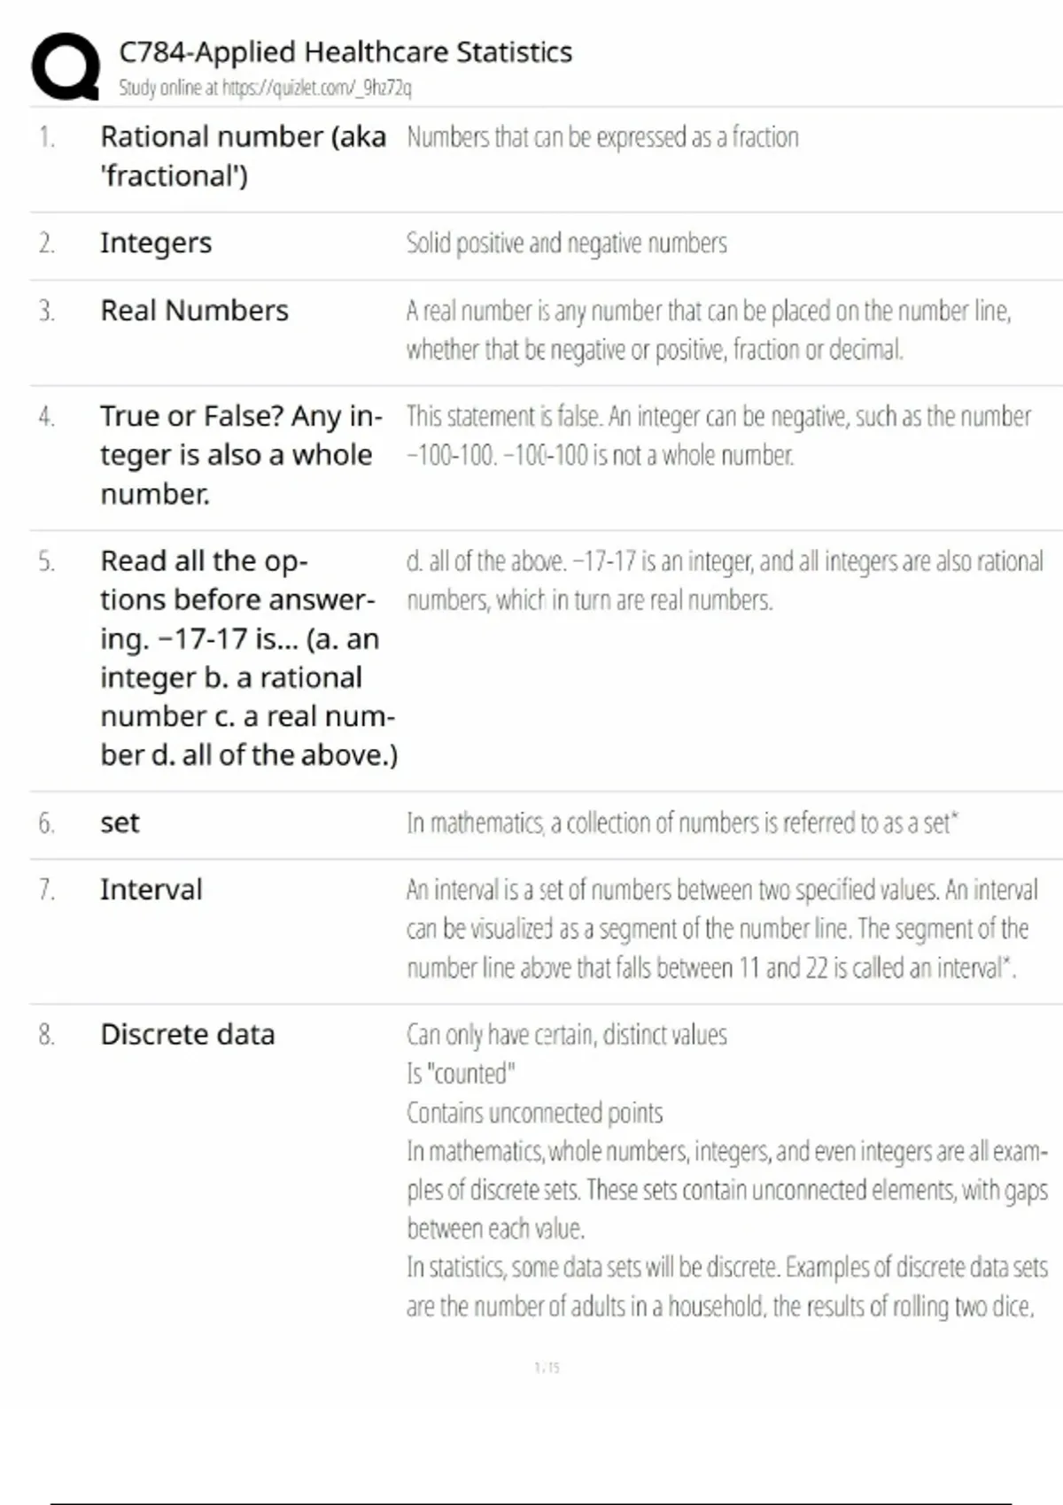Click the 'Solid positive and negative numbers' definition
Screen dimensions: 1063x1505
566,243
